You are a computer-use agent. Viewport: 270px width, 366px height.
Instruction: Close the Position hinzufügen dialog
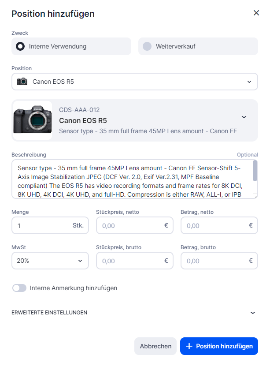pos(256,13)
